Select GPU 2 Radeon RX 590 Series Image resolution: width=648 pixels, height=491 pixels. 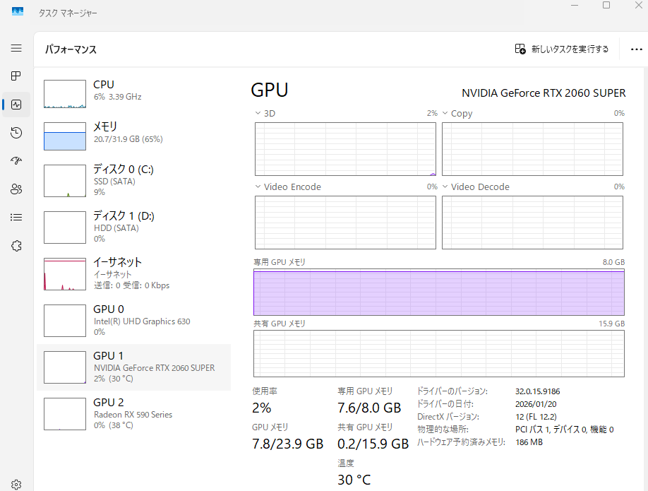(133, 414)
